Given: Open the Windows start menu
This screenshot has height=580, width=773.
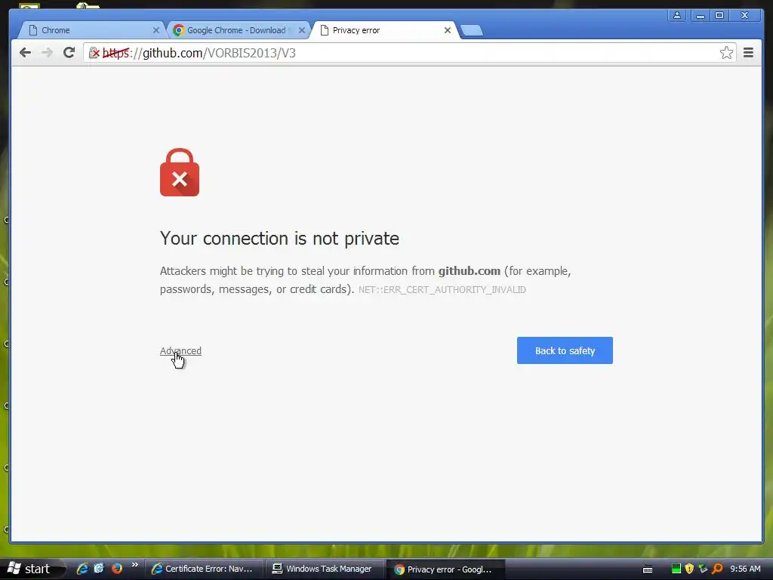Looking at the screenshot, I should coord(30,569).
